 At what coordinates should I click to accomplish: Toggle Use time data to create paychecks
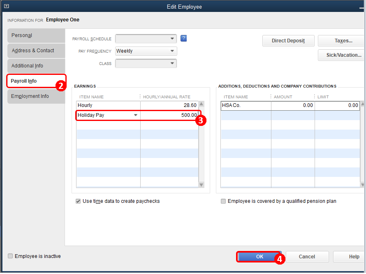79,202
